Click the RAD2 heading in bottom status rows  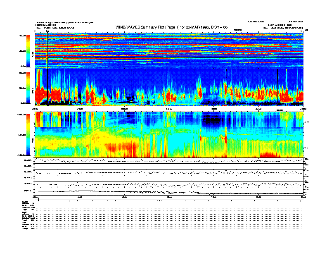tap(25, 202)
